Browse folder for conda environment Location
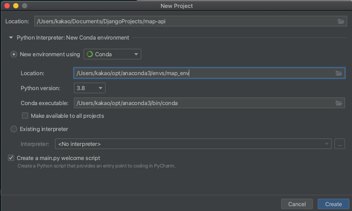Image resolution: width=352 pixels, height=211 pixels. 338,73
